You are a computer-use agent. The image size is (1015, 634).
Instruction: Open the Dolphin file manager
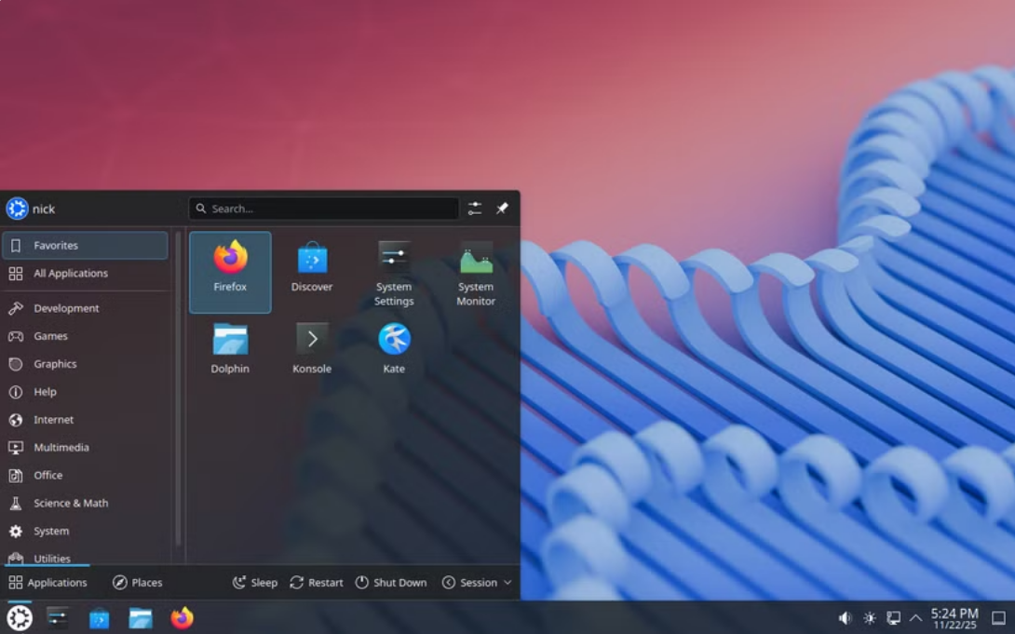pyautogui.click(x=229, y=344)
